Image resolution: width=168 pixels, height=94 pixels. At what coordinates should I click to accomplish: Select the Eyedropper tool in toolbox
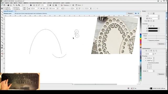tap(2, 51)
